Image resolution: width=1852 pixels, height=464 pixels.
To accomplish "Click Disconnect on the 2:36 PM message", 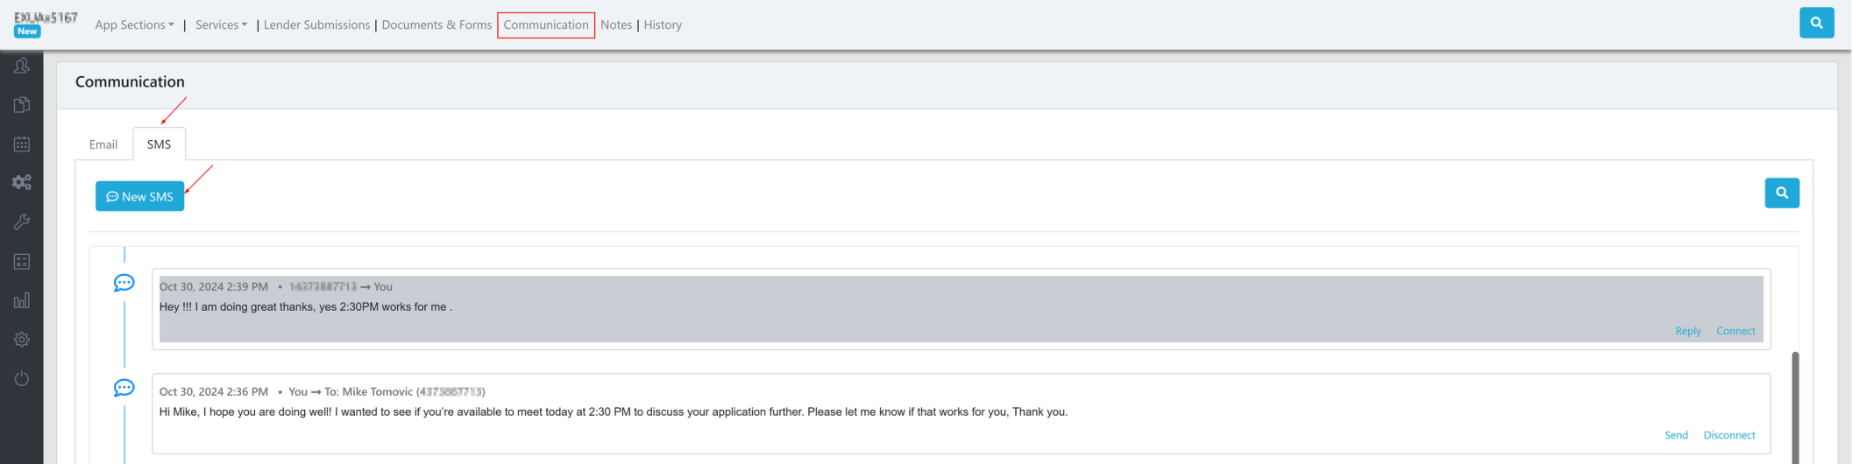I will pyautogui.click(x=1728, y=435).
